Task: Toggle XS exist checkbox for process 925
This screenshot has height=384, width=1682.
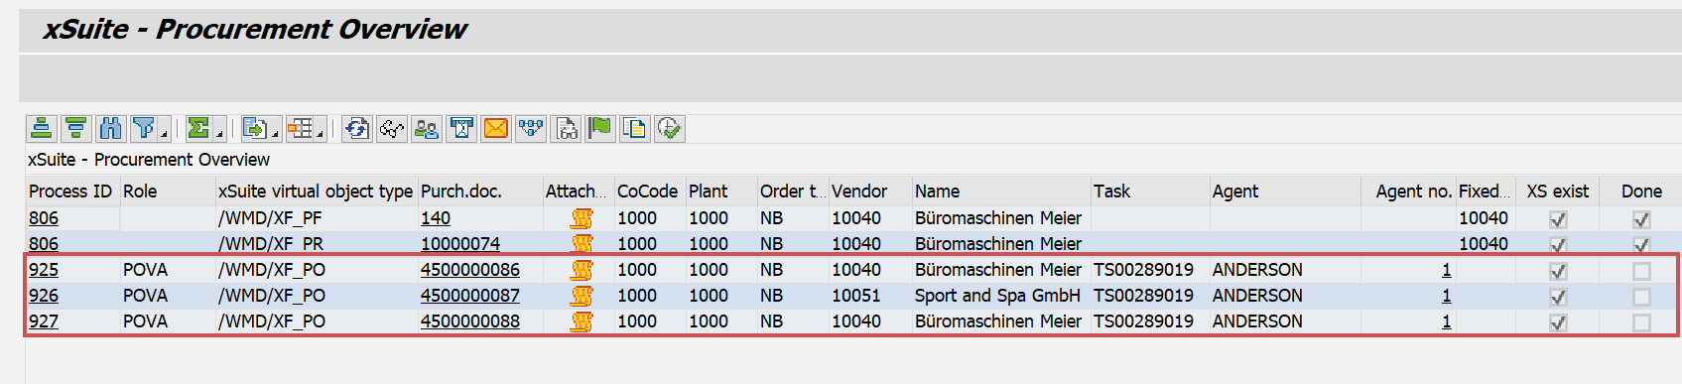Action: pyautogui.click(x=1558, y=271)
